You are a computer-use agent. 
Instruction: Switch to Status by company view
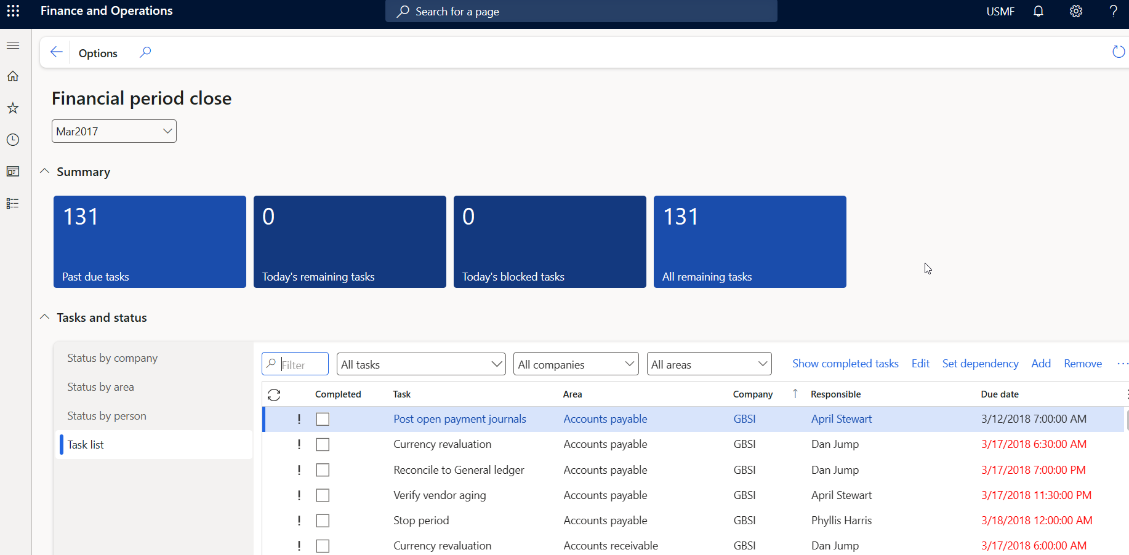click(112, 357)
